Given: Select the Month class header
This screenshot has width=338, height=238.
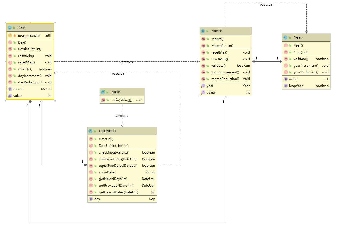Looking at the screenshot, I should (x=226, y=31).
